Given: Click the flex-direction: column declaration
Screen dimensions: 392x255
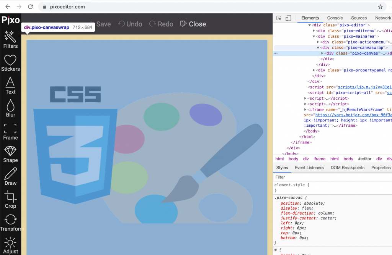Looking at the screenshot, I should tap(307, 213).
